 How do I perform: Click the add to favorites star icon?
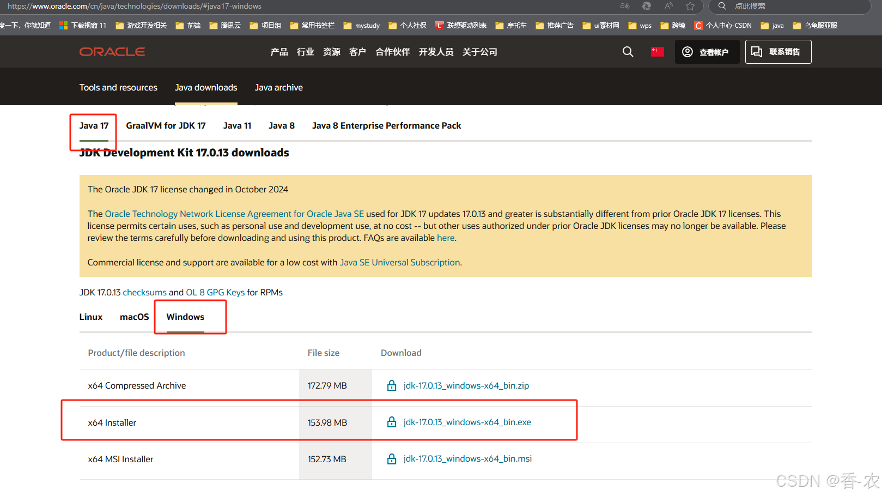[x=690, y=6]
